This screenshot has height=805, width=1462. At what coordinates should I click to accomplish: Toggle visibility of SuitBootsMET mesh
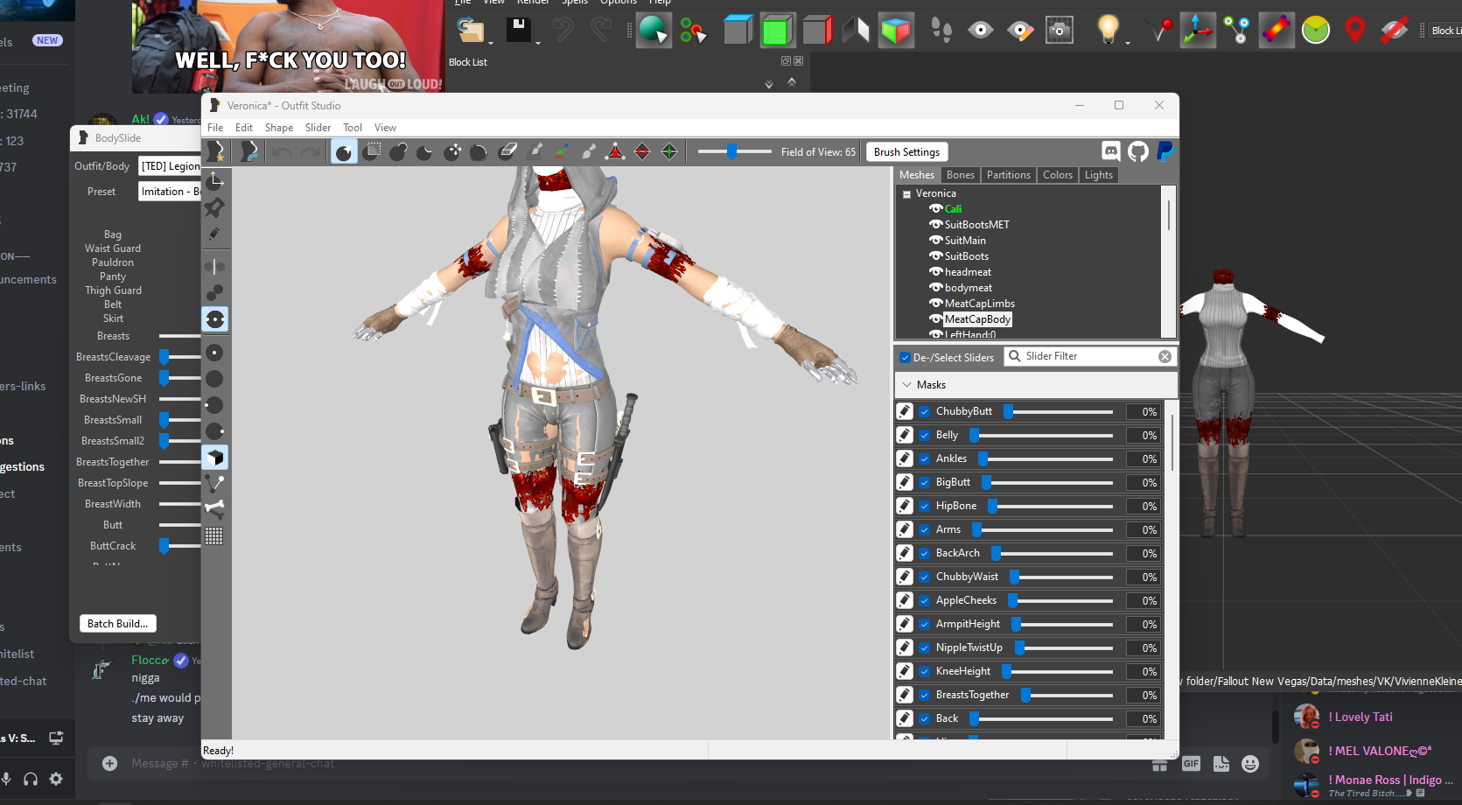pyautogui.click(x=935, y=225)
